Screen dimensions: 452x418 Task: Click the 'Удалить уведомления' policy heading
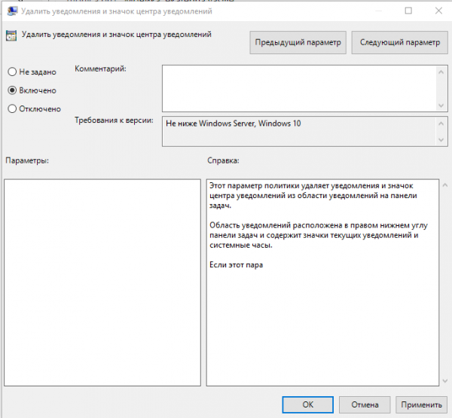(117, 35)
